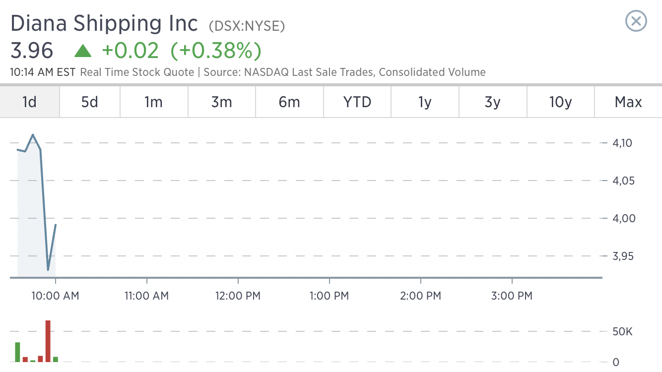This screenshot has width=662, height=372.
Task: Show the Max history chart
Action: [628, 102]
